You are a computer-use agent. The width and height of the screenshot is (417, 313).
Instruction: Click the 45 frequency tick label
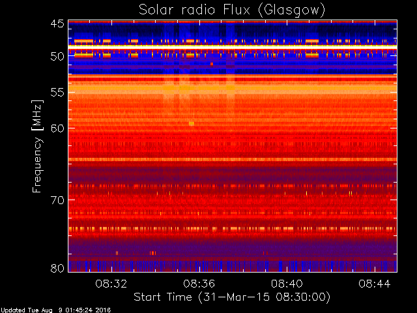pyautogui.click(x=57, y=23)
